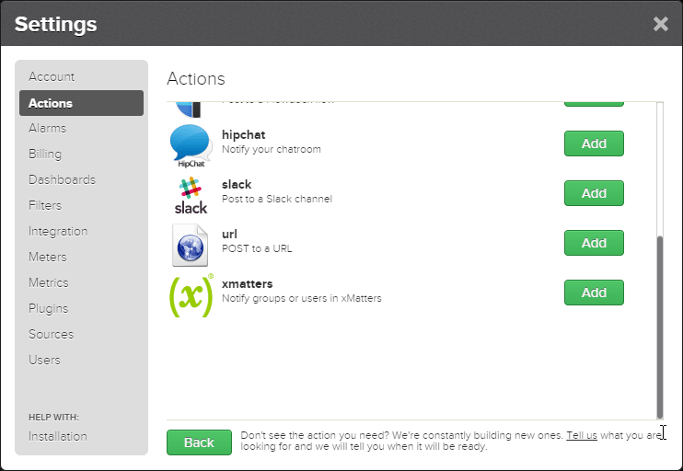Select Sources in the sidebar
Viewport: 683px width, 471px height.
click(x=51, y=334)
